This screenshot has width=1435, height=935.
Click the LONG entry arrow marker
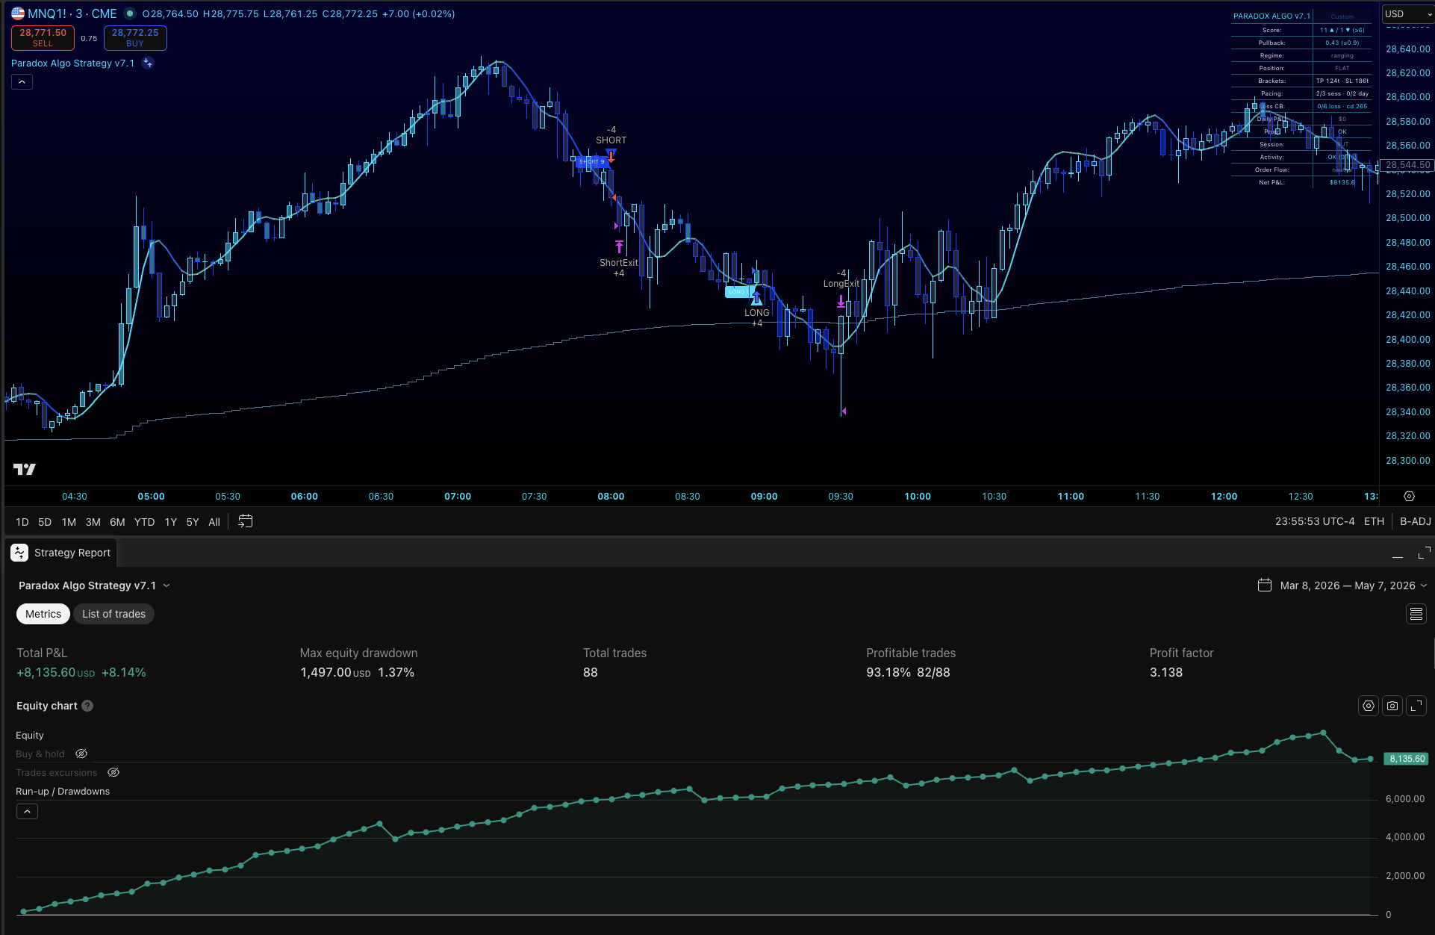tap(756, 299)
